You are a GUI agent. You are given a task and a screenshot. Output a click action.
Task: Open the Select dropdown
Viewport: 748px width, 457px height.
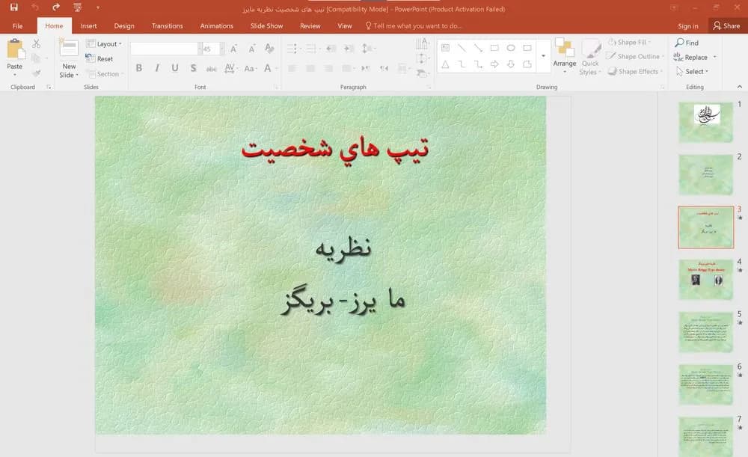tap(693, 71)
